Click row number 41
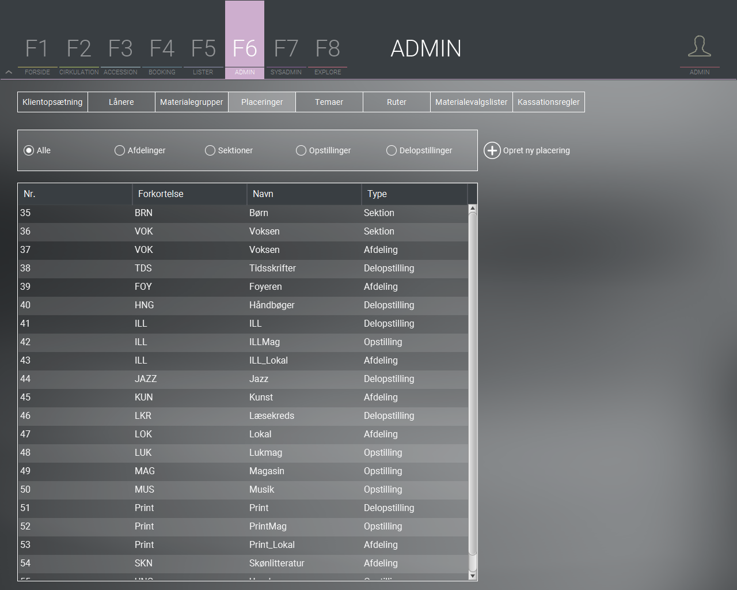737x590 pixels. pyautogui.click(x=25, y=323)
